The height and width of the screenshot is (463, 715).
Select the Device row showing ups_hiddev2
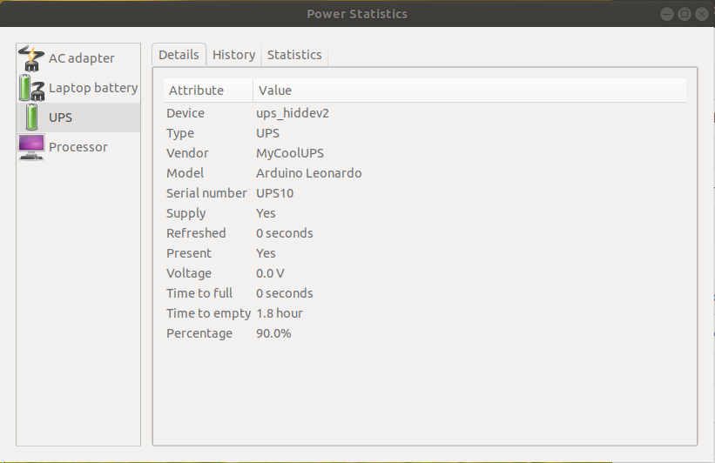pos(292,113)
